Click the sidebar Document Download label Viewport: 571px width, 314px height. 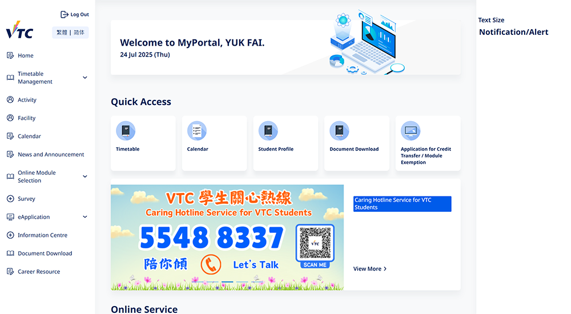(45, 253)
